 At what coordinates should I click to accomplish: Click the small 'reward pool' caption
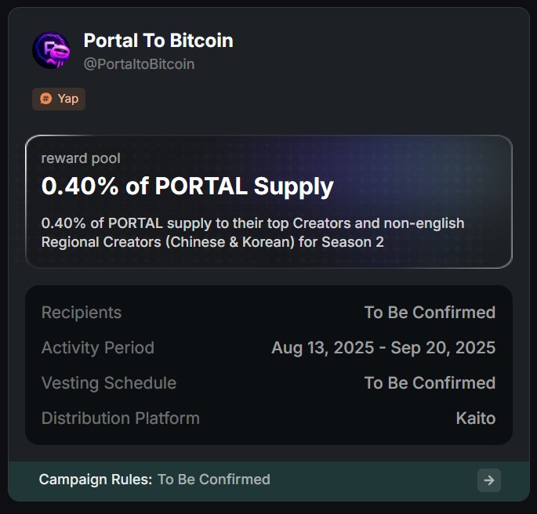[81, 158]
